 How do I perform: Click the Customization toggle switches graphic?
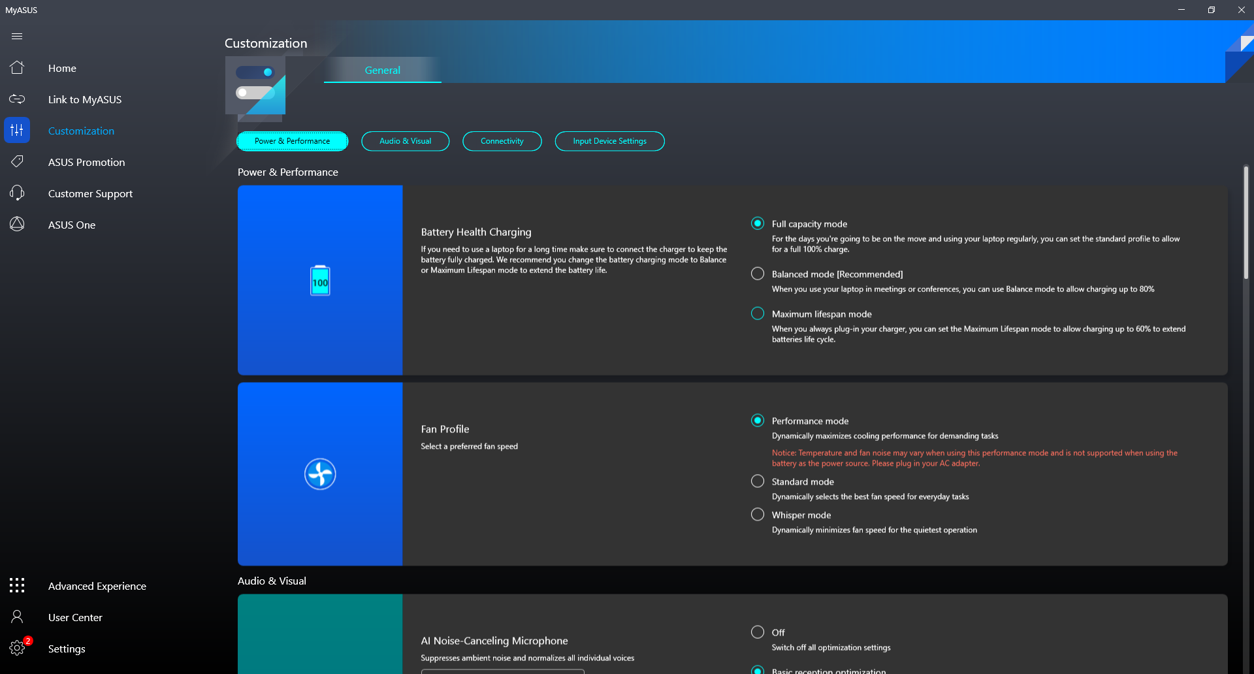(x=255, y=86)
